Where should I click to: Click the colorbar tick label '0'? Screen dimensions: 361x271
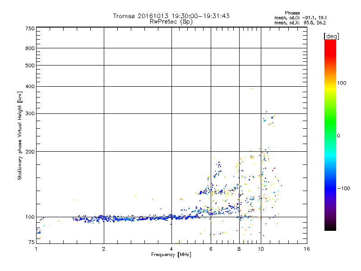pyautogui.click(x=338, y=136)
